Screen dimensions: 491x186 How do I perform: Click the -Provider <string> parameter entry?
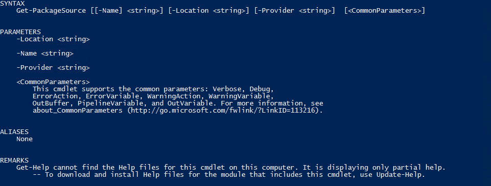[x=53, y=68]
